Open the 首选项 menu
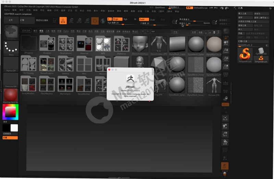Viewport: 274px width, 179px height. click(x=111, y=11)
